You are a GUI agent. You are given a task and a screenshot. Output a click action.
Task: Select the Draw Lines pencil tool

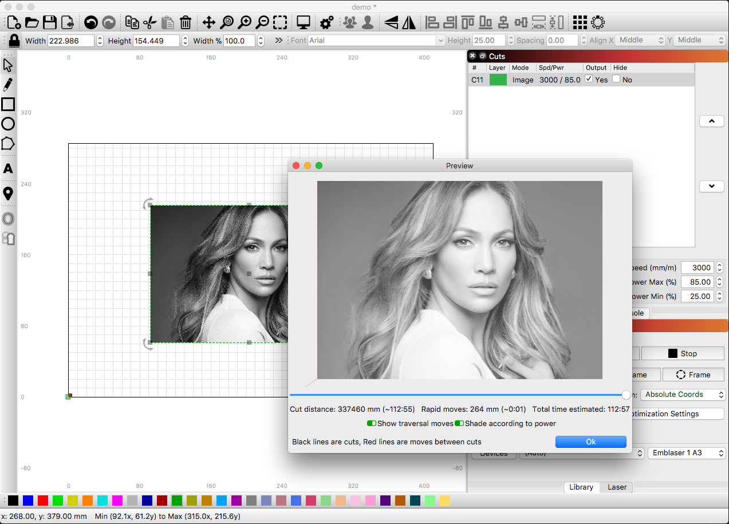[x=8, y=85]
